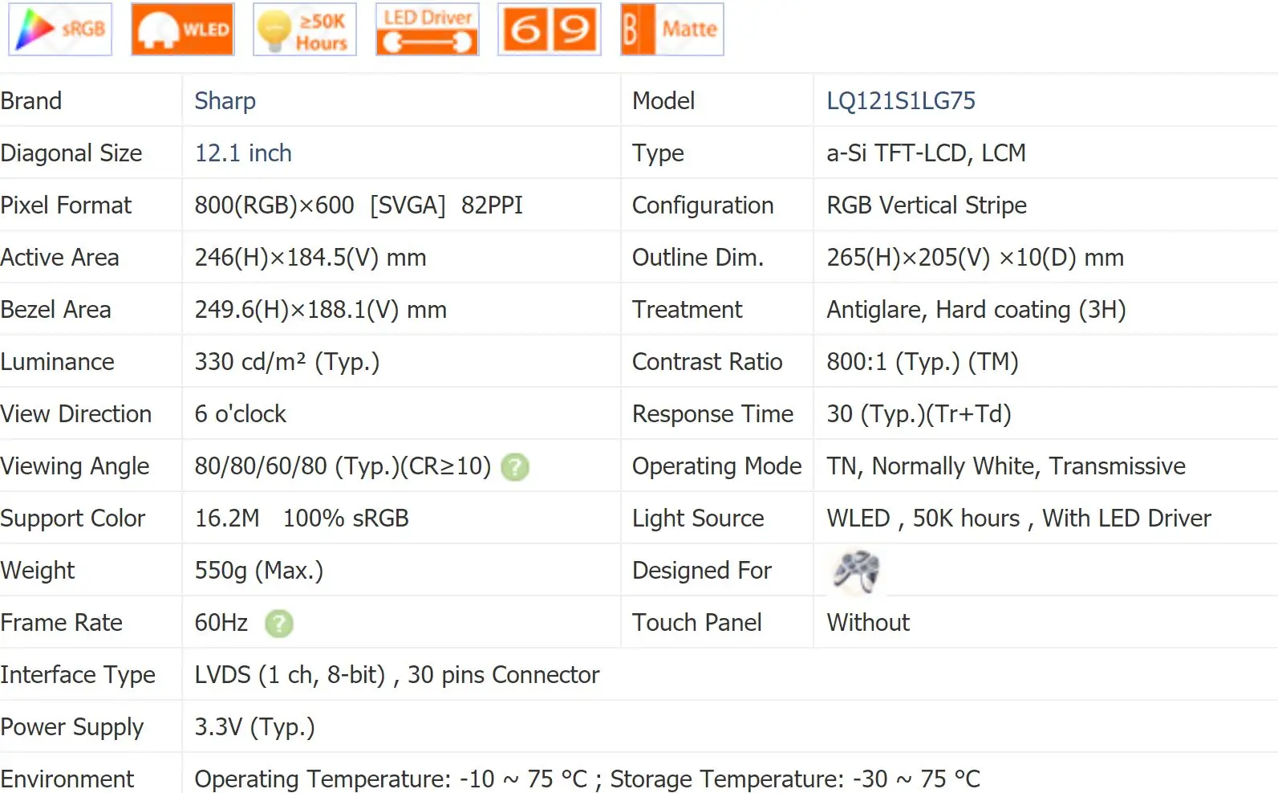Click the Model column label
The width and height of the screenshot is (1278, 793).
point(663,101)
